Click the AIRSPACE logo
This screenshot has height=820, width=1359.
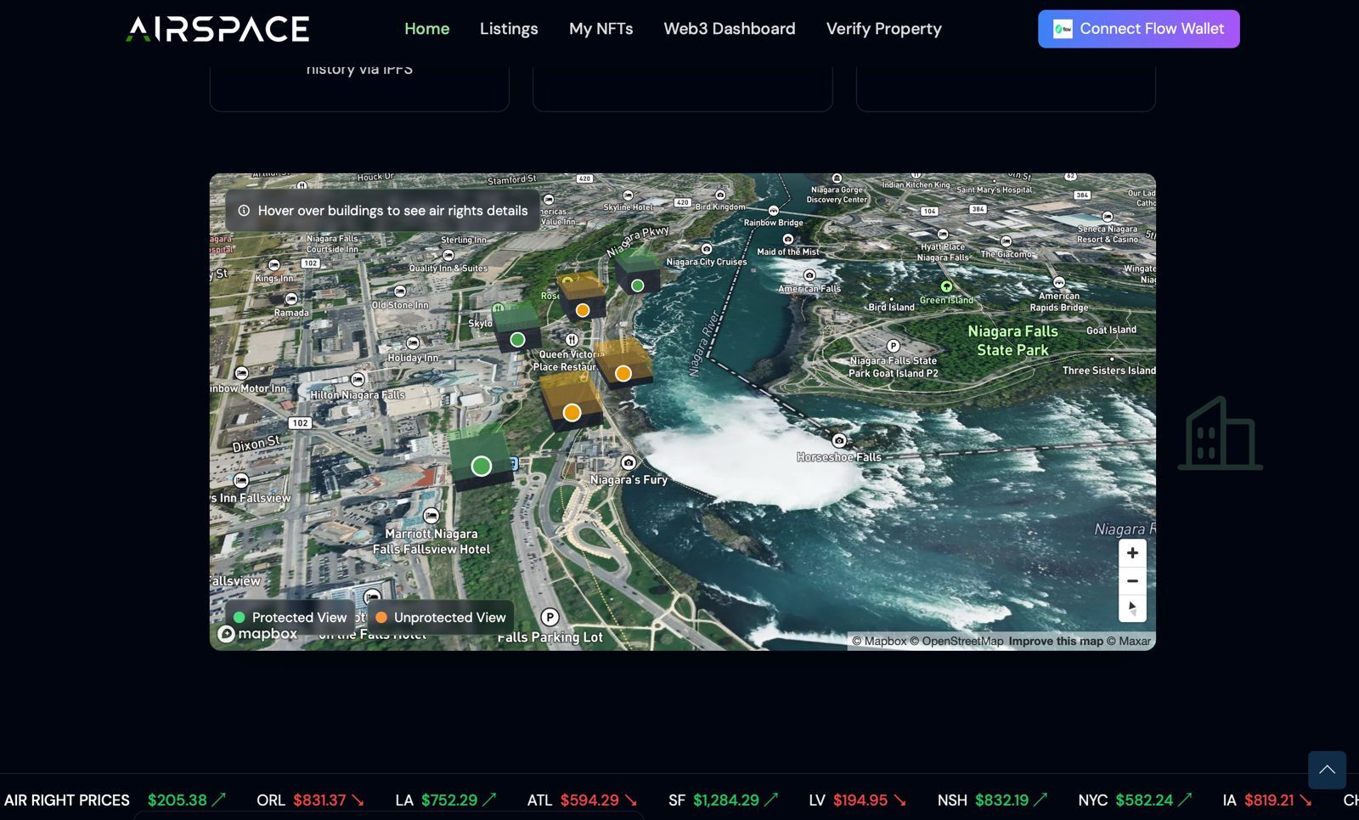(x=217, y=29)
